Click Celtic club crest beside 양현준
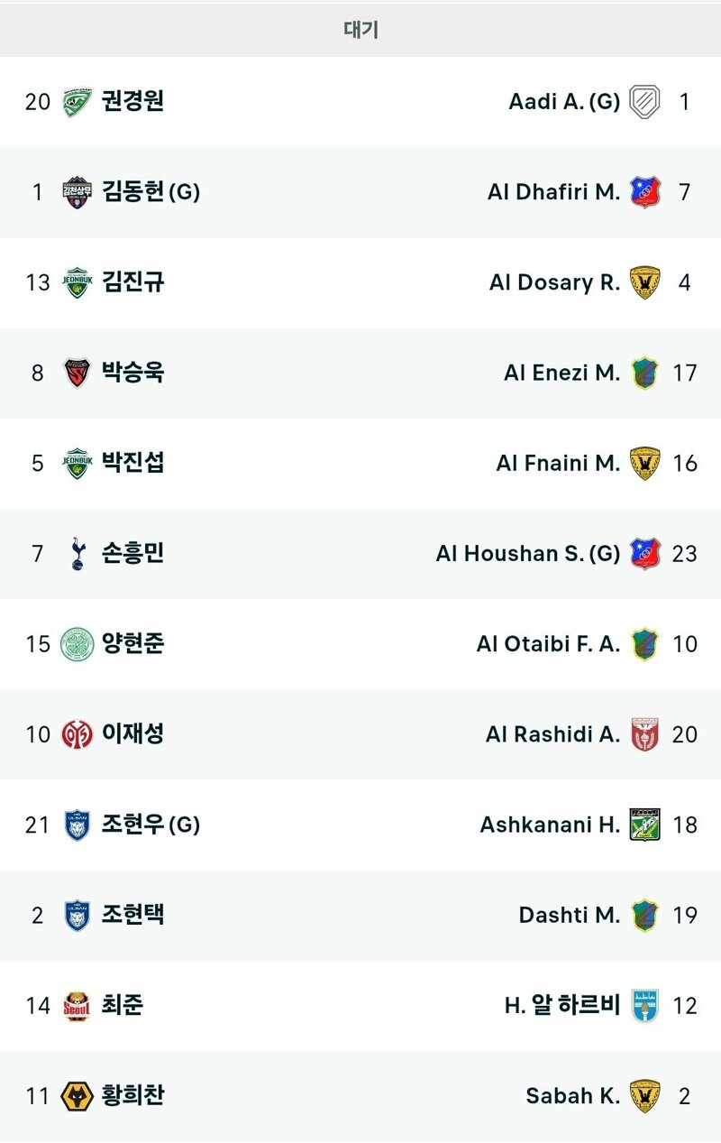The height and width of the screenshot is (1143, 721). point(78,644)
